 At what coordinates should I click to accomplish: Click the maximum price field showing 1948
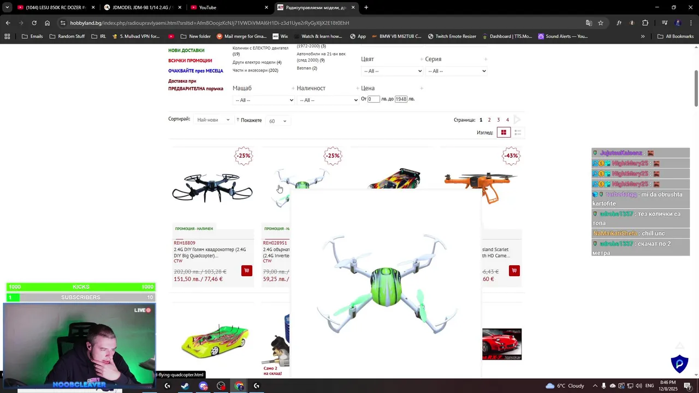[x=401, y=99]
